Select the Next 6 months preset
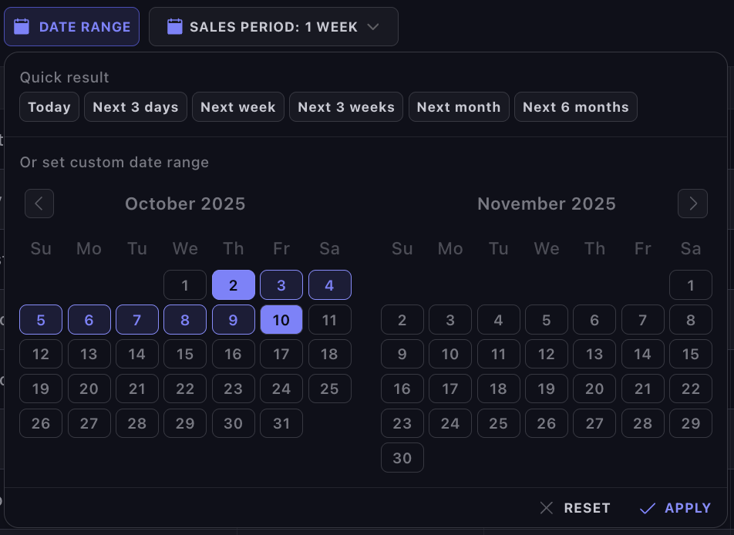 [x=576, y=107]
